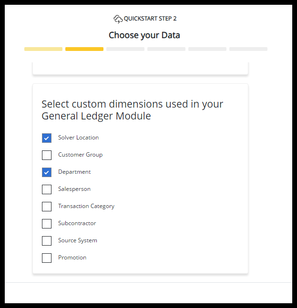297x308 pixels.
Task: Uncheck the Solver Location checkbox
Action: pyautogui.click(x=47, y=138)
